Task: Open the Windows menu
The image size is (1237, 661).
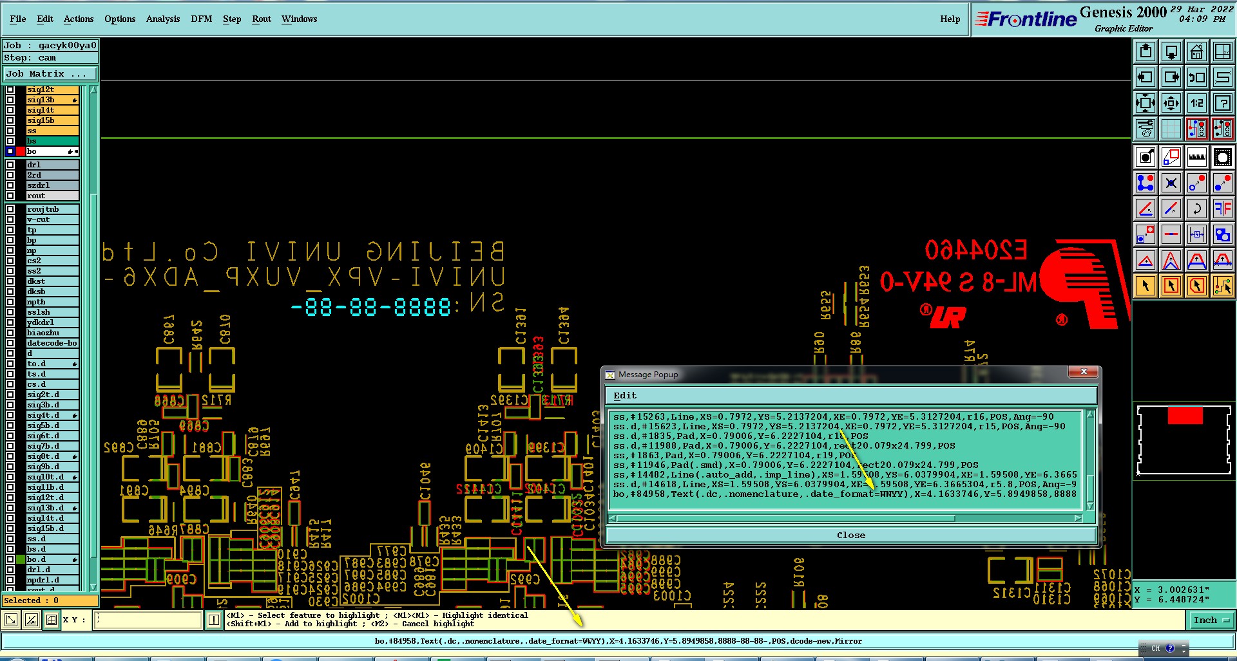Action: click(300, 19)
